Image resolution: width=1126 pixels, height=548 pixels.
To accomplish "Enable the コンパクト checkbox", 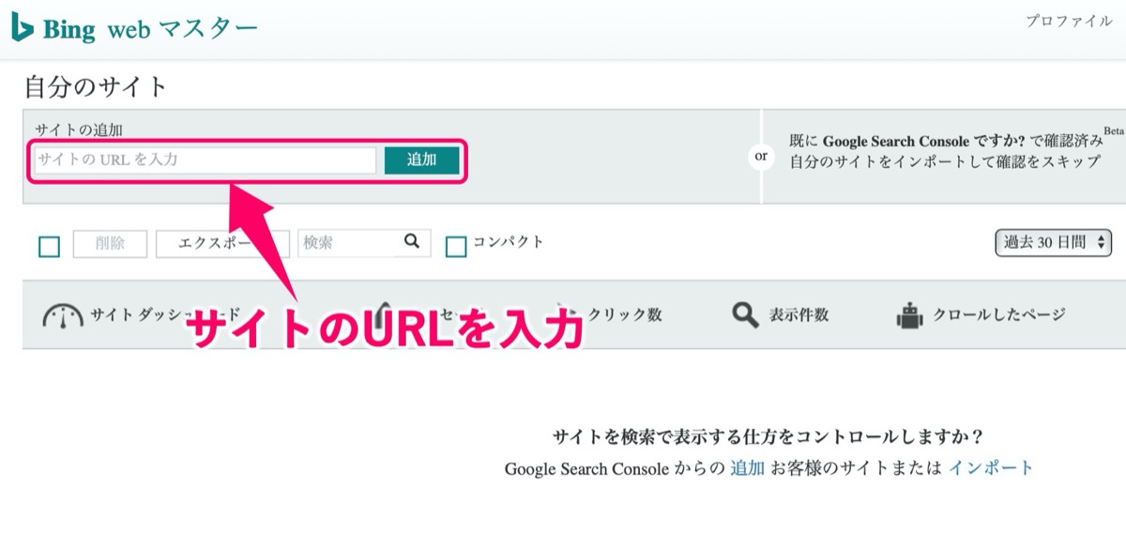I will click(455, 247).
